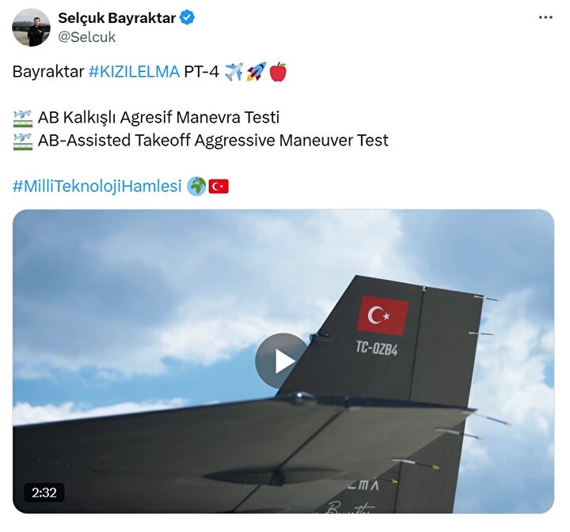
Task: Click the airplane emoji after PT-4
Action: pyautogui.click(x=234, y=71)
